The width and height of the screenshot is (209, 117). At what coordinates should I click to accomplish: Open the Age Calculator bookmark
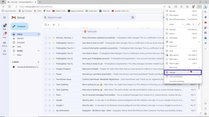(x=25, y=11)
